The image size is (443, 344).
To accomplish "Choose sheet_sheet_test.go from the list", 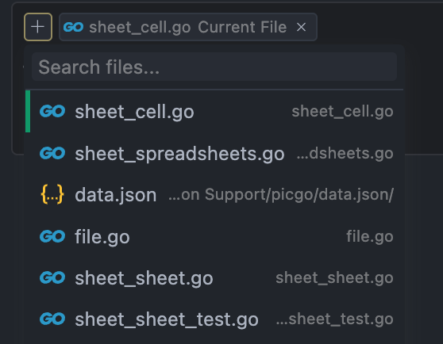I will click(214, 319).
